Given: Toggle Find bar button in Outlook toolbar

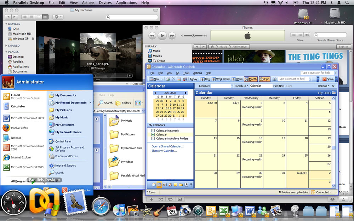Looking at the screenshot, I should click(x=264, y=79).
